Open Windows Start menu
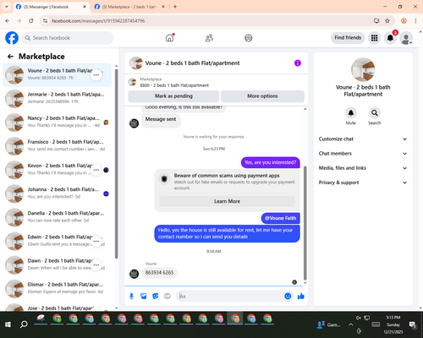This screenshot has width=423, height=338. point(8,324)
